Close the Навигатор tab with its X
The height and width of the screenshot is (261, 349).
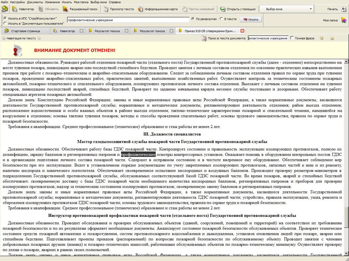click(81, 31)
